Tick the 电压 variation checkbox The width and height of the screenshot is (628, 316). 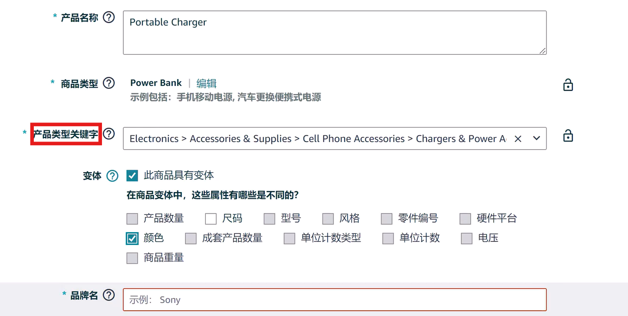[466, 238]
